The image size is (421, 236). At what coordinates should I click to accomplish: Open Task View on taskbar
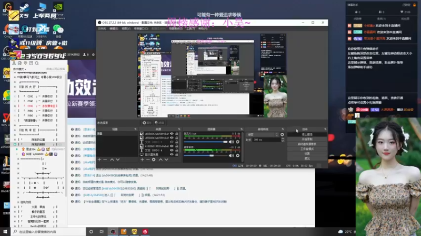tap(102, 231)
